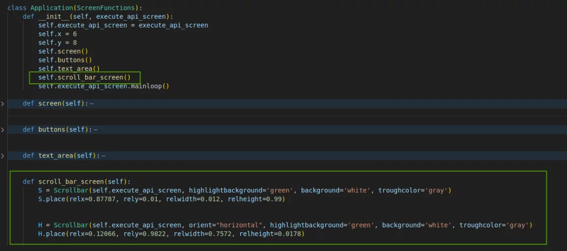Expand the folded text_area method chevron
Viewport: 567px width, 251px height.
pos(2,156)
